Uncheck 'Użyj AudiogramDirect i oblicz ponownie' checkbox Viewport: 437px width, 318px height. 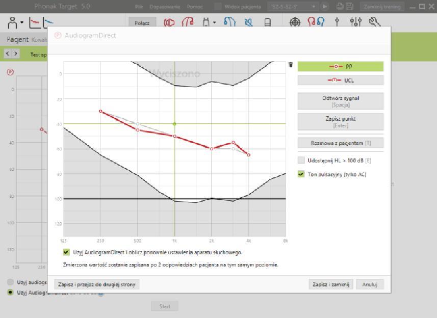(66, 252)
